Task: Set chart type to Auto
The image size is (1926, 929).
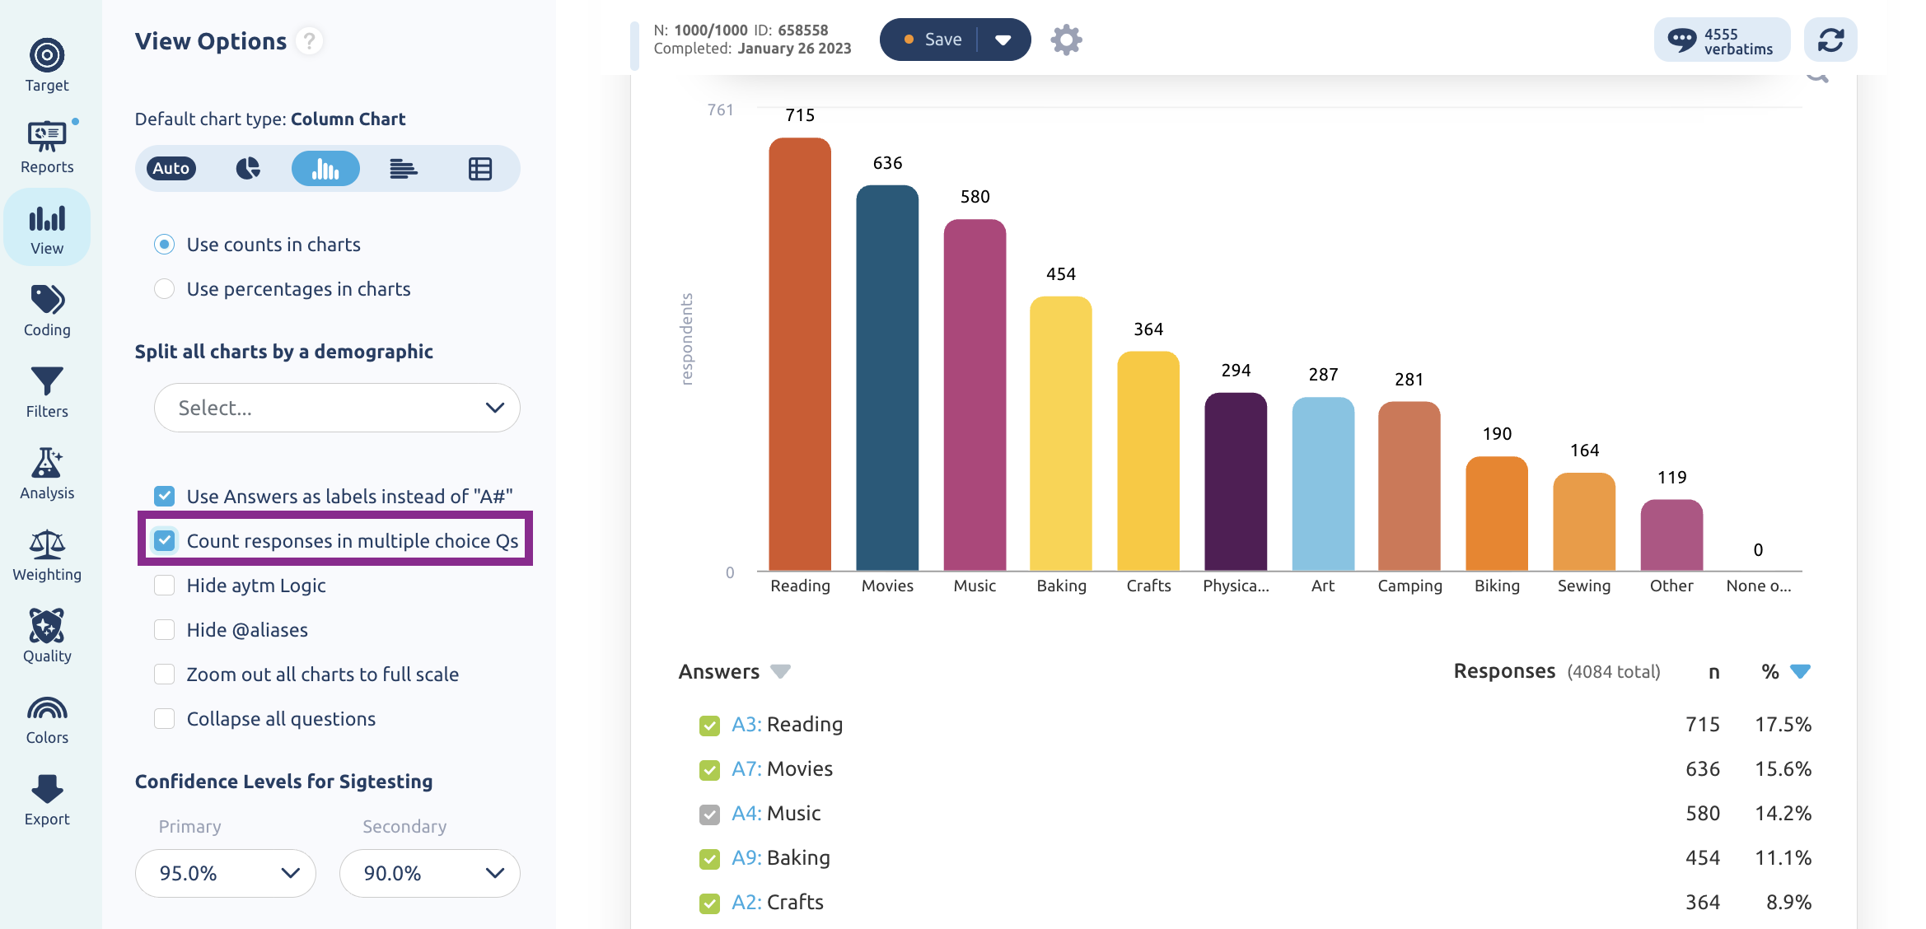Action: [171, 169]
